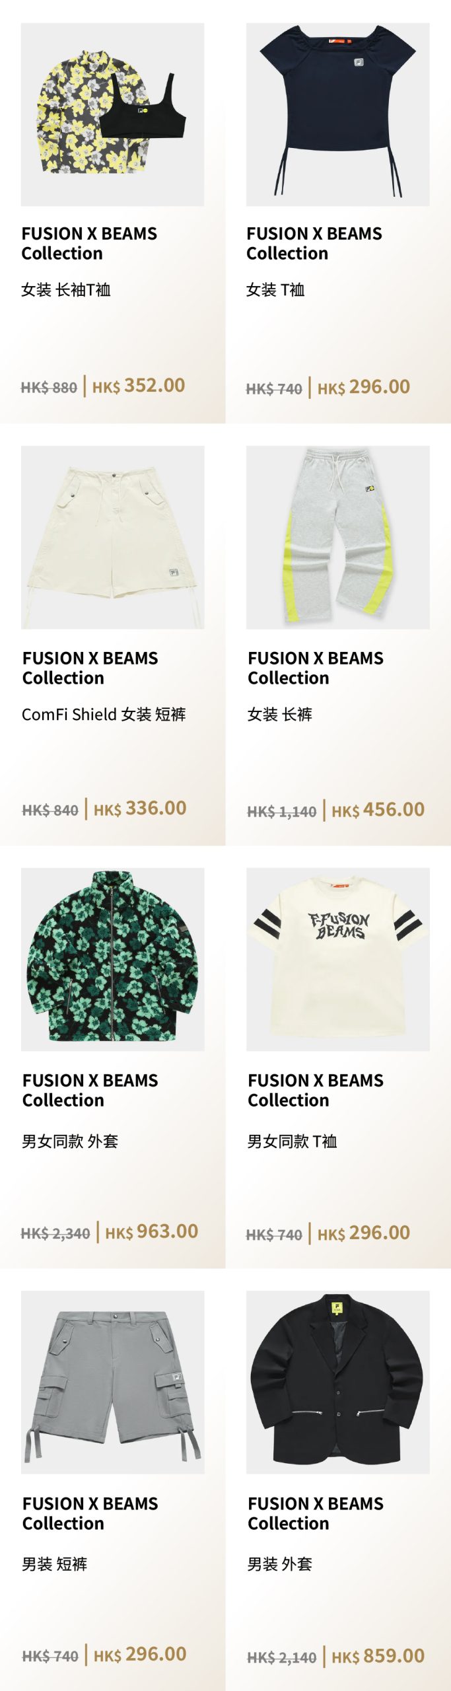Open ComFi Shield 女装 短裤 product link
Screen dimensions: 451x1691
tap(104, 714)
